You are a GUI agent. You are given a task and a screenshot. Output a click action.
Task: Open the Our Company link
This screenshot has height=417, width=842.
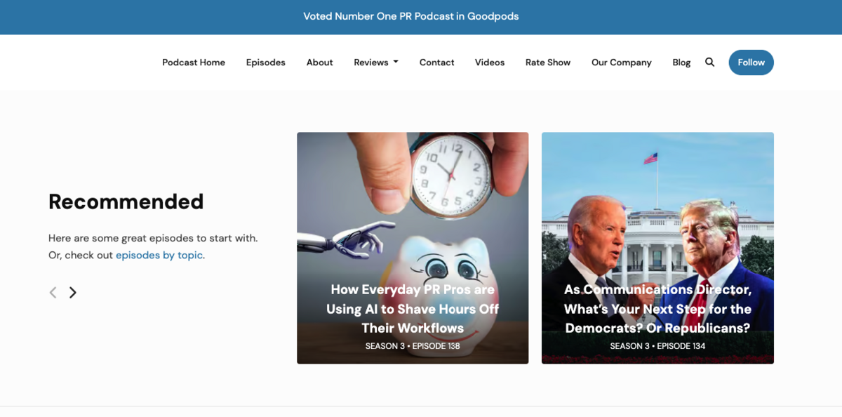(621, 62)
